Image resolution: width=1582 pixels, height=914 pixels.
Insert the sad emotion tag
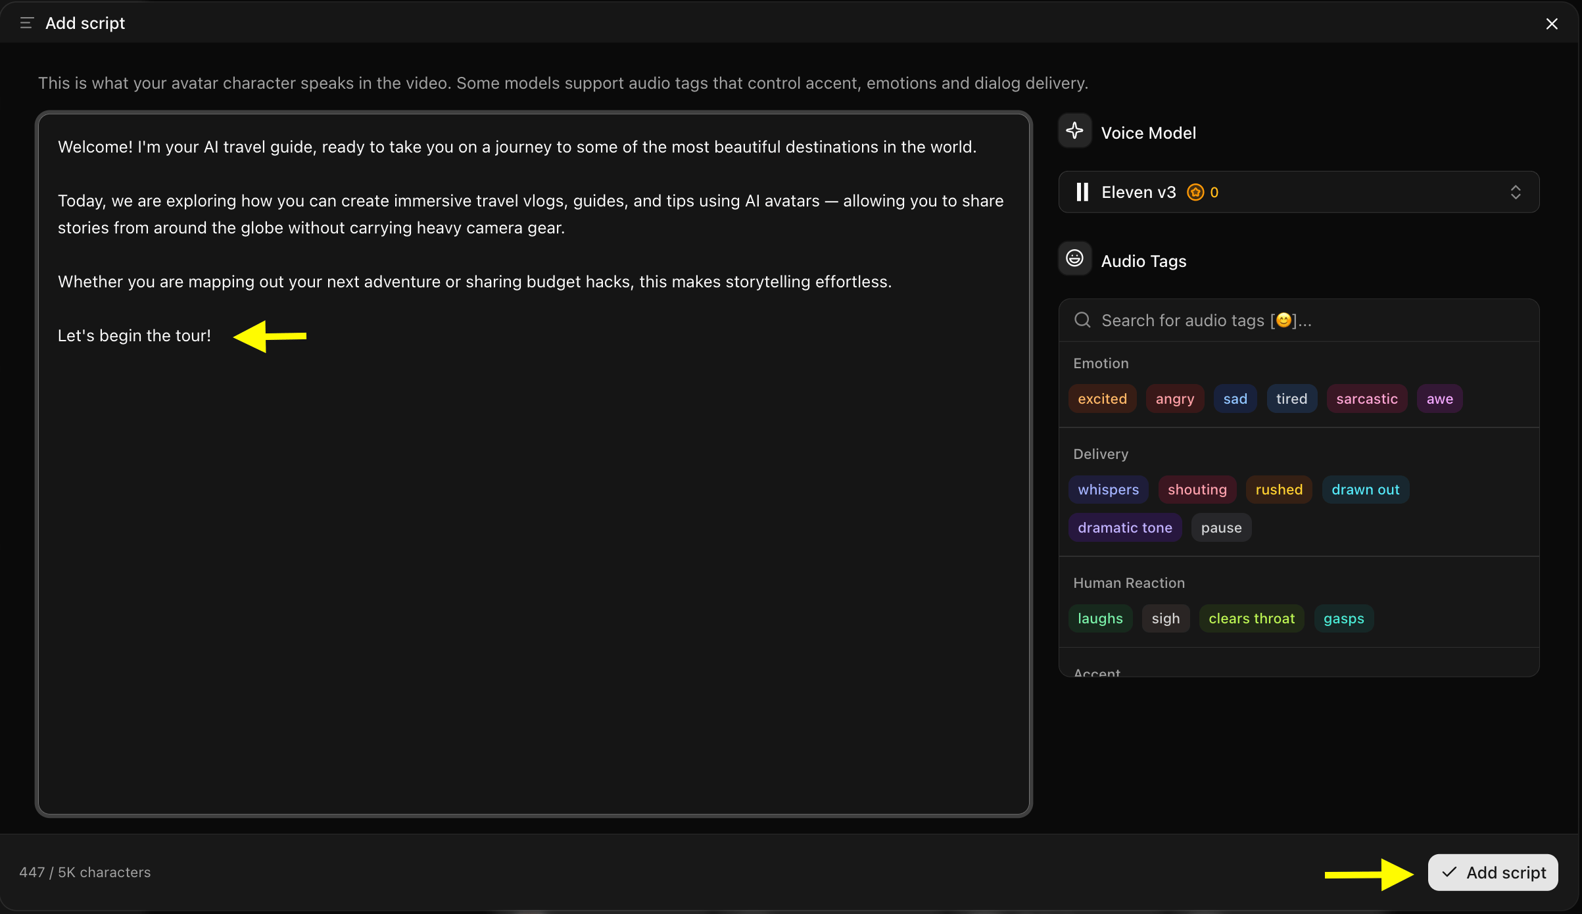[x=1235, y=398]
